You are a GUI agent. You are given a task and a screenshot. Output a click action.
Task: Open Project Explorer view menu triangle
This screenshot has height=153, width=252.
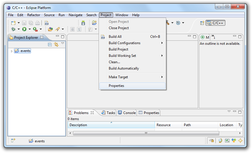(63, 43)
